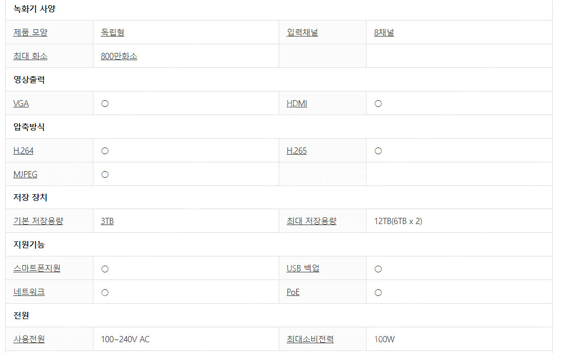Open the 입력채널 term link

302,32
